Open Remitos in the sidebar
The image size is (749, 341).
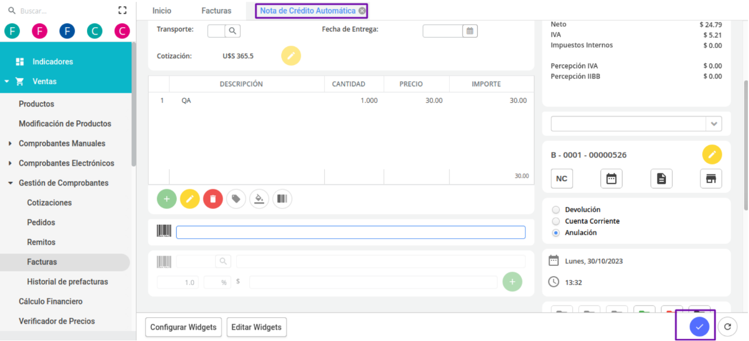click(41, 242)
